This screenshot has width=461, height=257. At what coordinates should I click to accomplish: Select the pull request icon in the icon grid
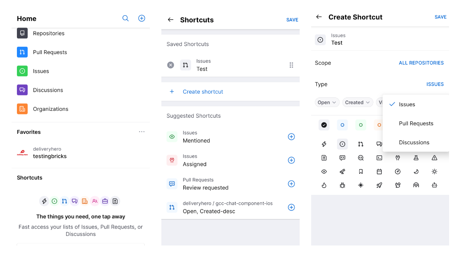click(361, 144)
